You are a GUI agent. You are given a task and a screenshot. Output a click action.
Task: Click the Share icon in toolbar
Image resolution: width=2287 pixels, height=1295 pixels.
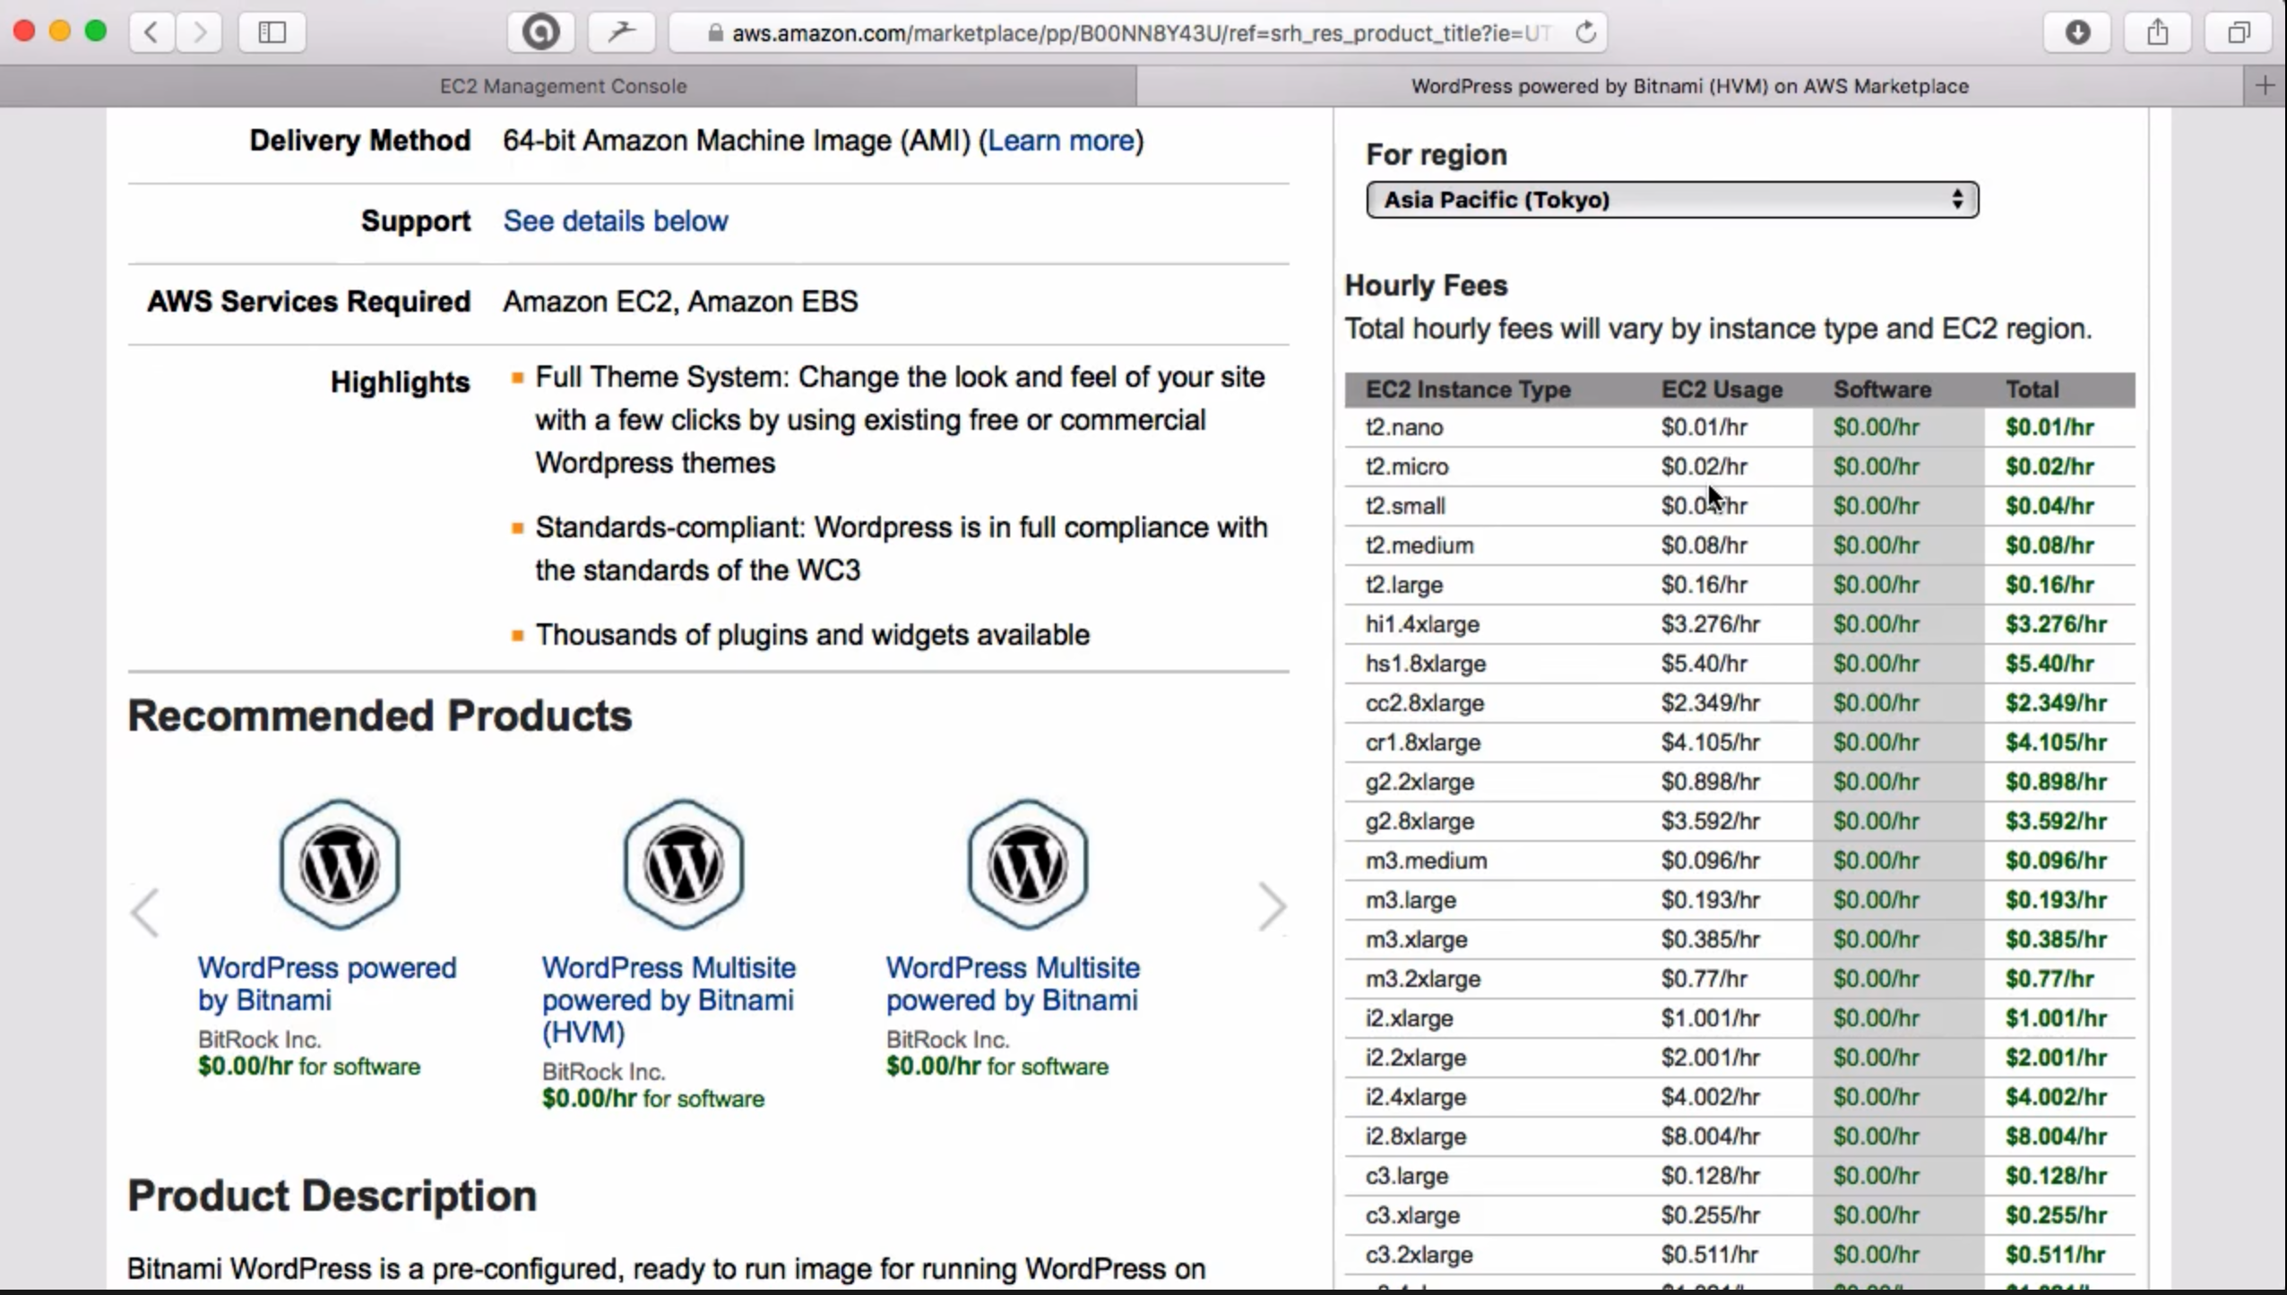coord(2158,33)
